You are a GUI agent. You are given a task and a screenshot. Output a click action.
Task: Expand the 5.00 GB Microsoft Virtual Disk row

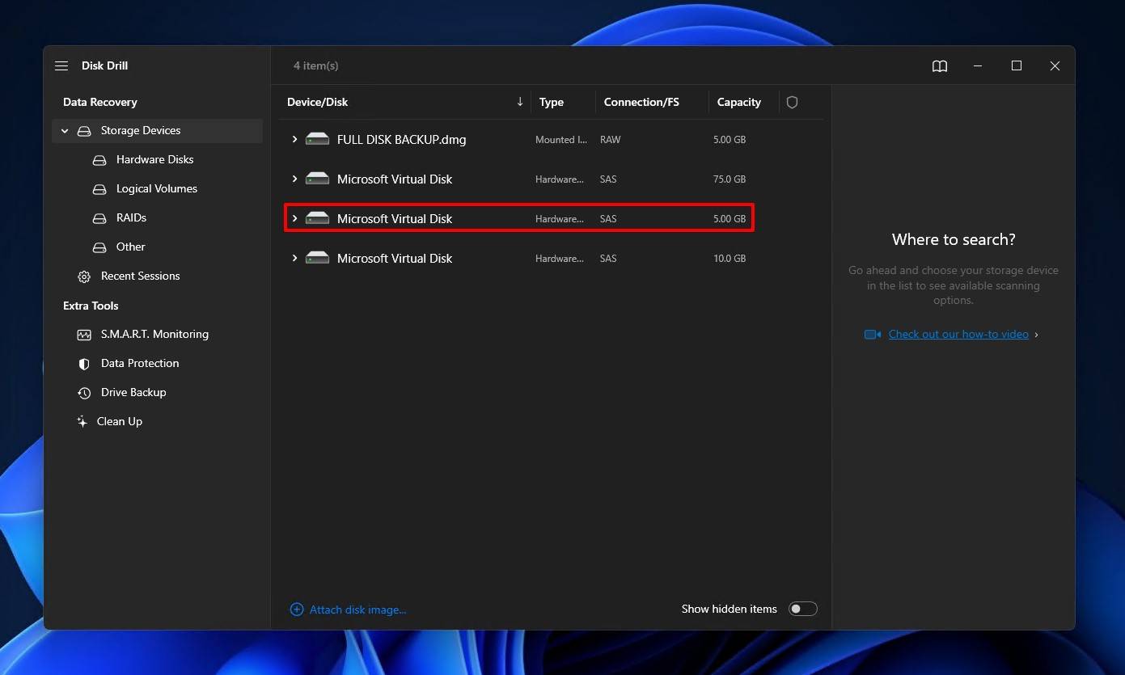pyautogui.click(x=294, y=219)
